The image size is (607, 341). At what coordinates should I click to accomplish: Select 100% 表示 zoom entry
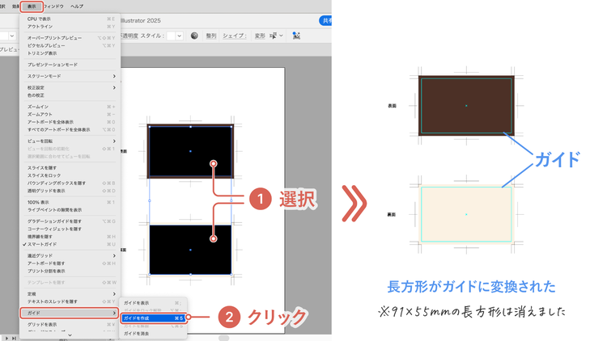pyautogui.click(x=70, y=202)
